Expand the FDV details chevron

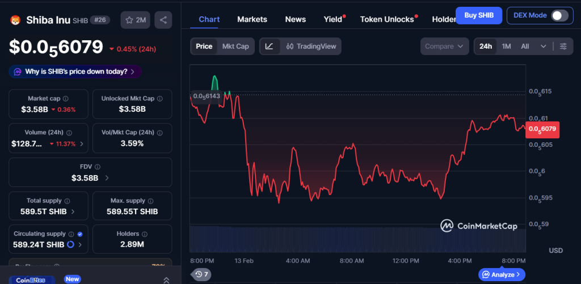(107, 178)
